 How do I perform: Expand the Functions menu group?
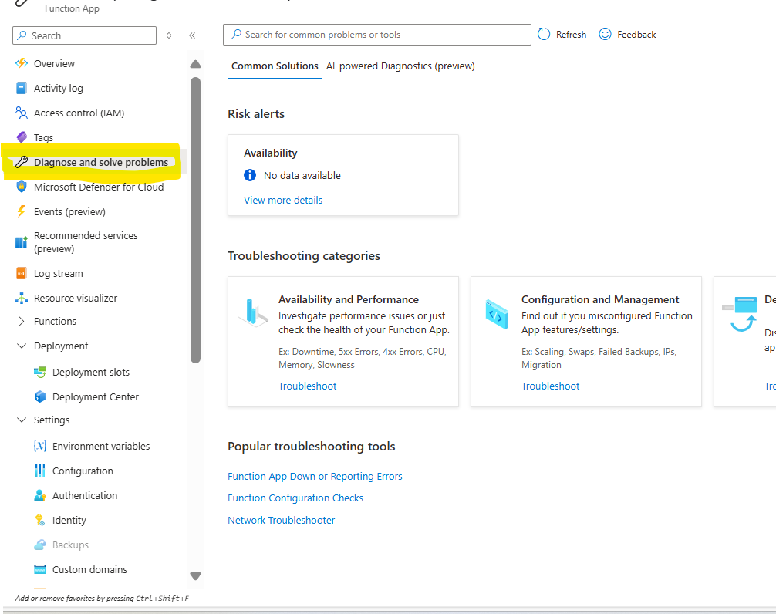coord(22,321)
